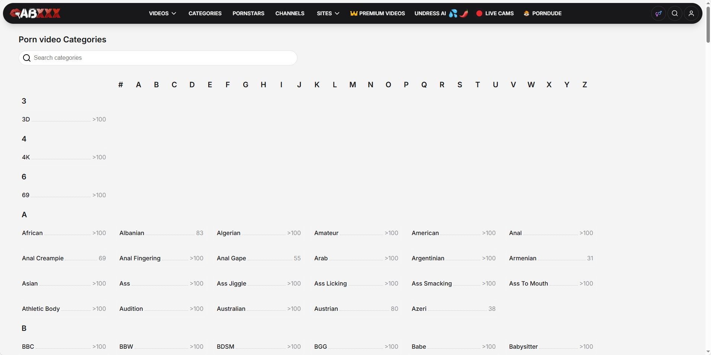Open the user account icon
Image resolution: width=711 pixels, height=355 pixels.
click(691, 13)
